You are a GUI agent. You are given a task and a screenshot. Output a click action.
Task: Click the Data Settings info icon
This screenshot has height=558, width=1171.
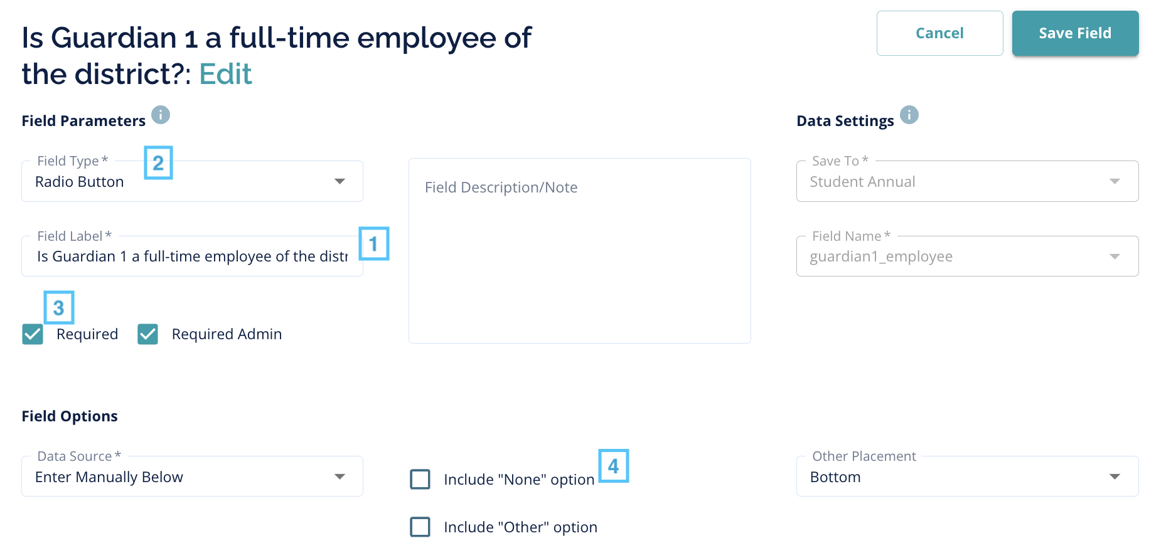(909, 115)
